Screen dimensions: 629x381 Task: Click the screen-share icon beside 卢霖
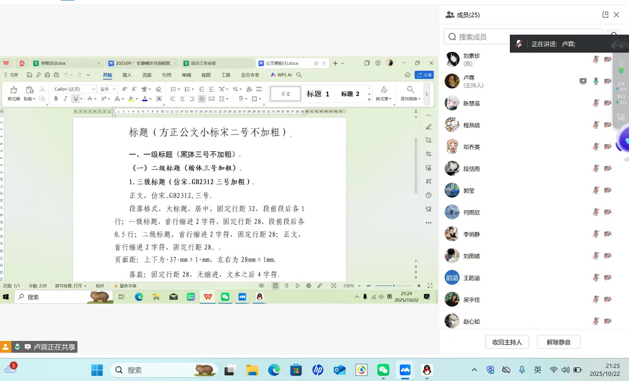coord(583,81)
